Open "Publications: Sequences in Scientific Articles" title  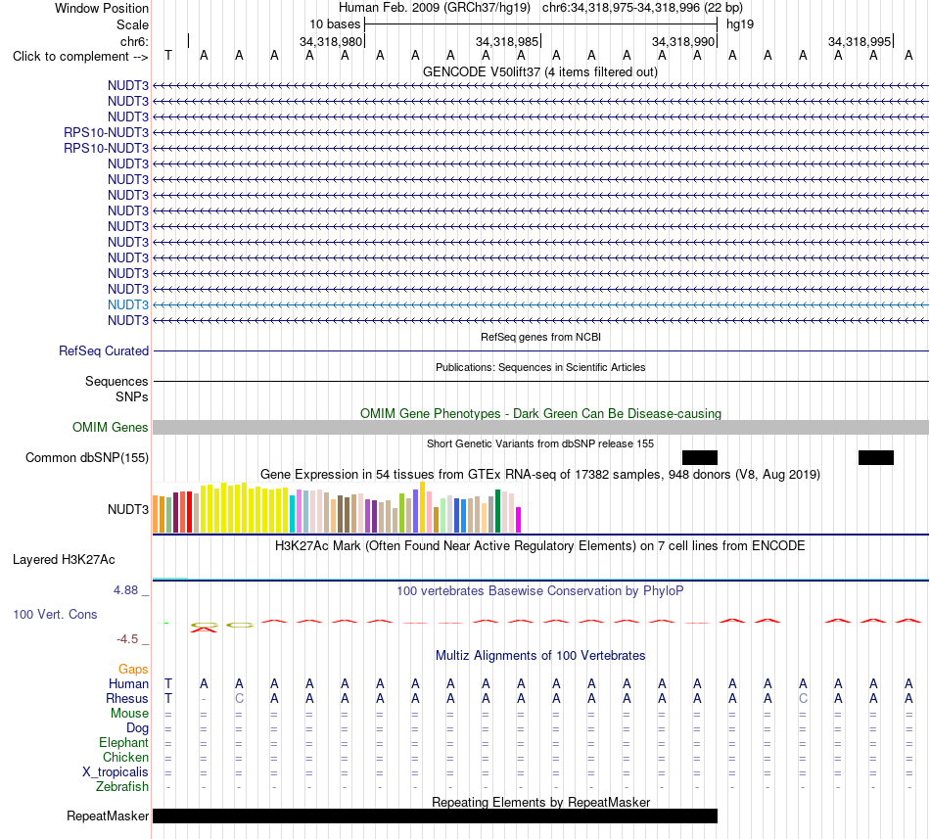click(540, 367)
